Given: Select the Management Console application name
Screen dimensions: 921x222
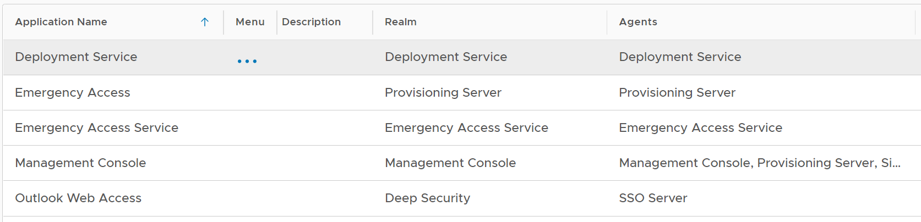Looking at the screenshot, I should coord(80,163).
